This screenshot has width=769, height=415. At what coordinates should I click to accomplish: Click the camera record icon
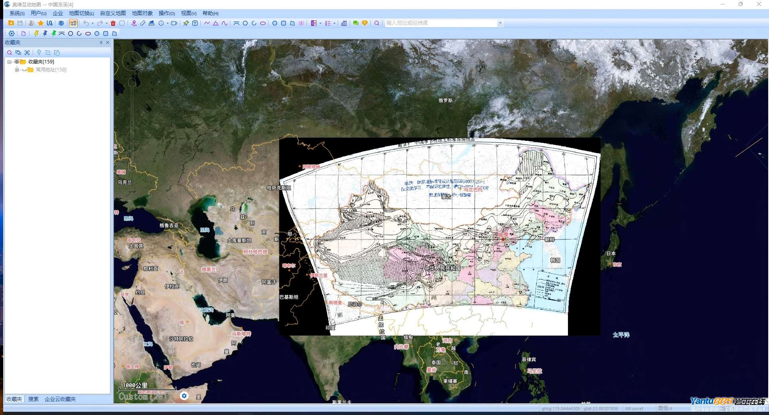pos(174,23)
